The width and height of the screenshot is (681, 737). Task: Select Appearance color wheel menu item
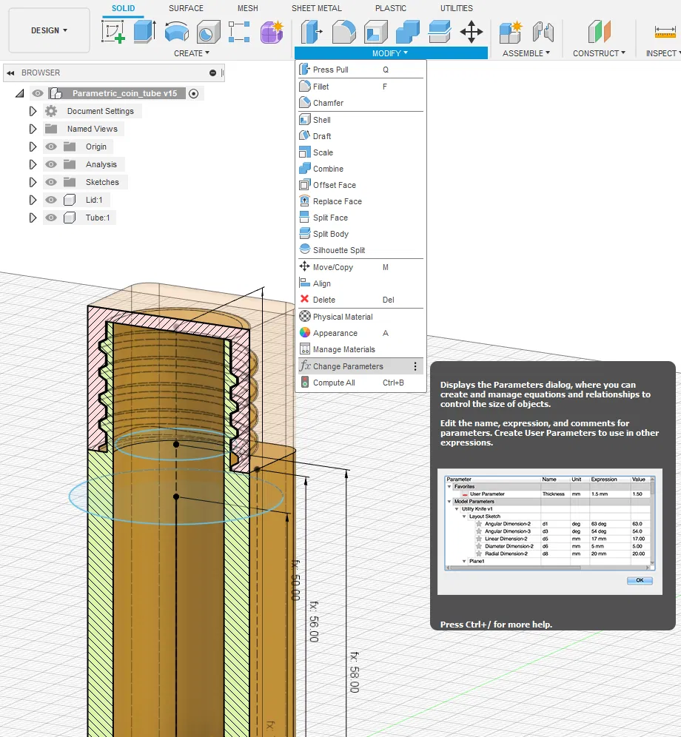pyautogui.click(x=335, y=333)
